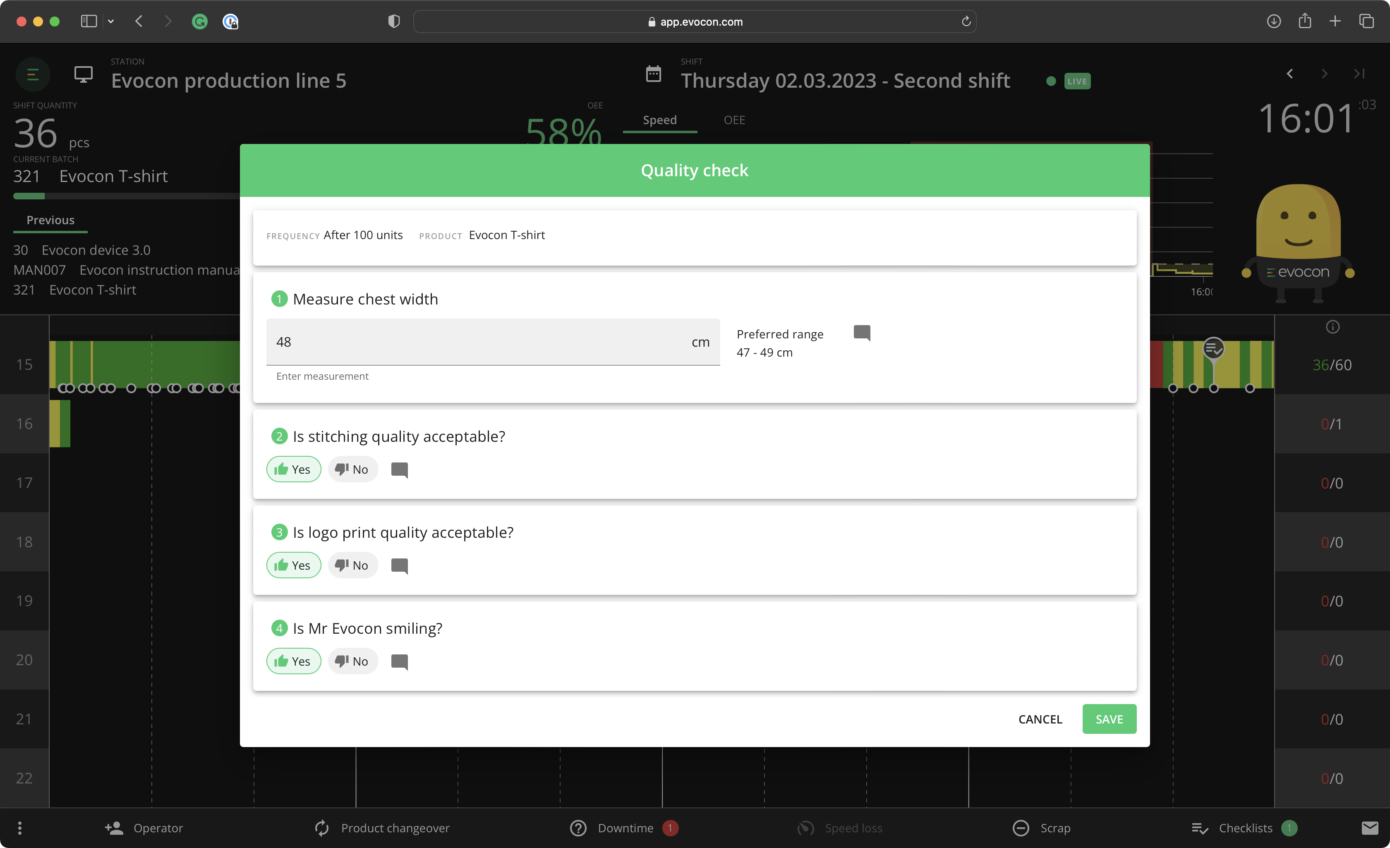Open the browser sidebar dropdown chevron
This screenshot has width=1390, height=848.
coord(111,22)
